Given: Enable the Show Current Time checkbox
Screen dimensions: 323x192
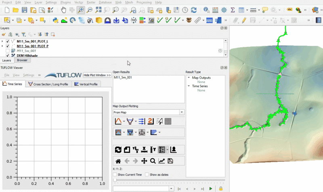Looking at the screenshot, I should [x=115, y=175].
